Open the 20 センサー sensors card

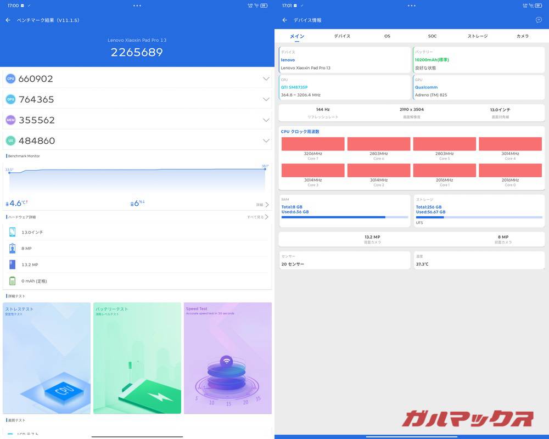click(345, 260)
